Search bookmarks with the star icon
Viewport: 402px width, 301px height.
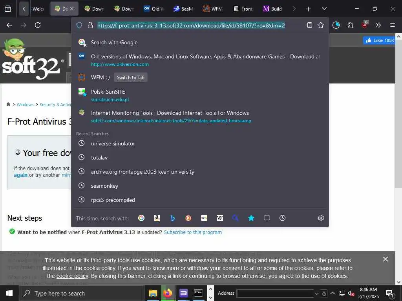(x=251, y=218)
